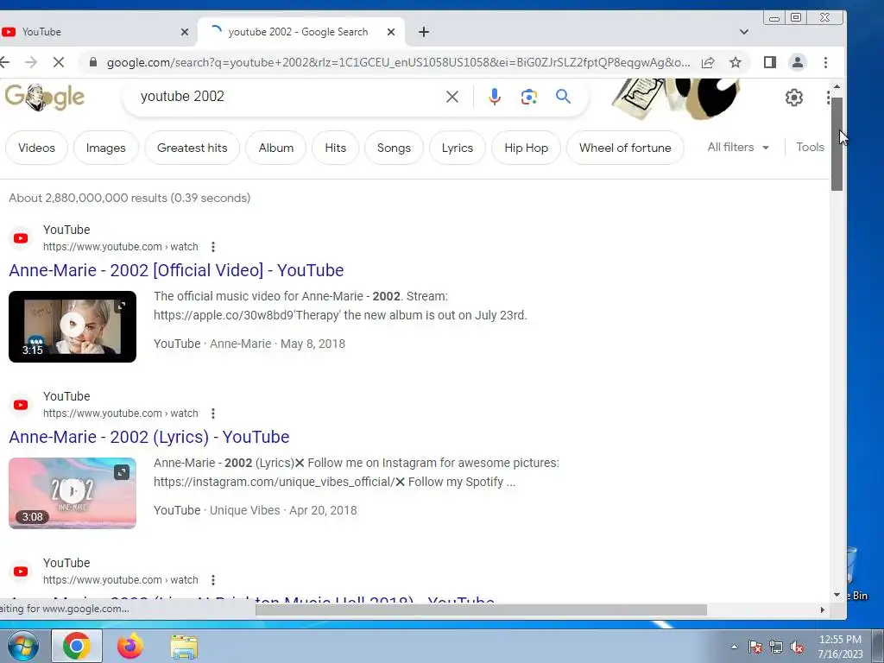Open Chrome side panel
The image size is (884, 663).
(770, 62)
